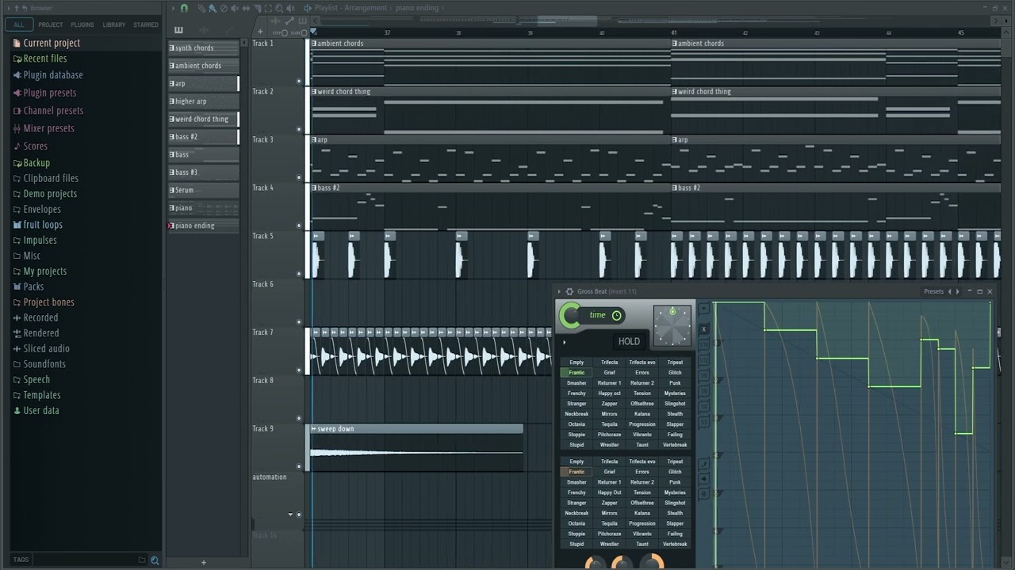
Task: Click the Gross Beat arrow slide icon
Action: click(704, 479)
